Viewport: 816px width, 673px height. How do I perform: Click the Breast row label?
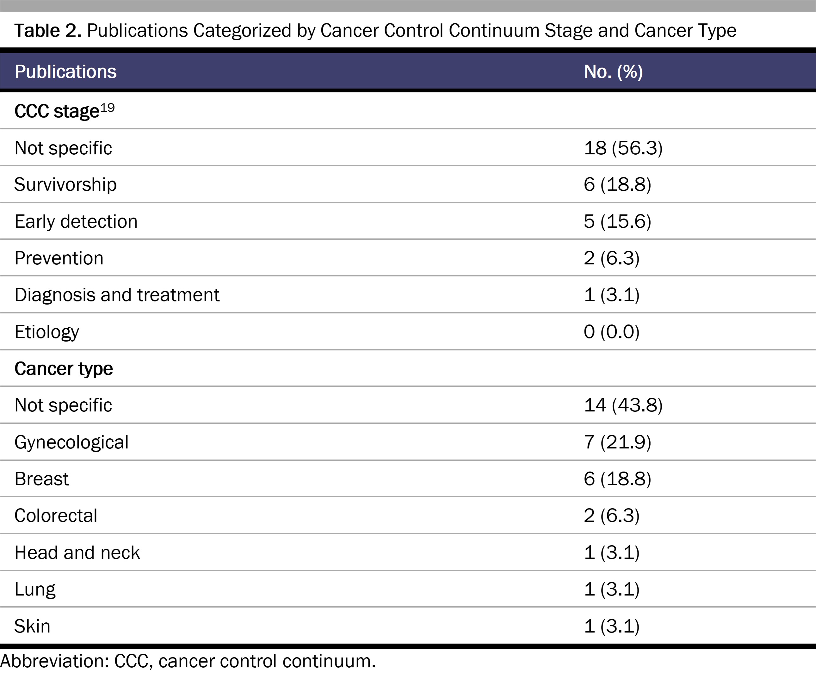coord(41,479)
